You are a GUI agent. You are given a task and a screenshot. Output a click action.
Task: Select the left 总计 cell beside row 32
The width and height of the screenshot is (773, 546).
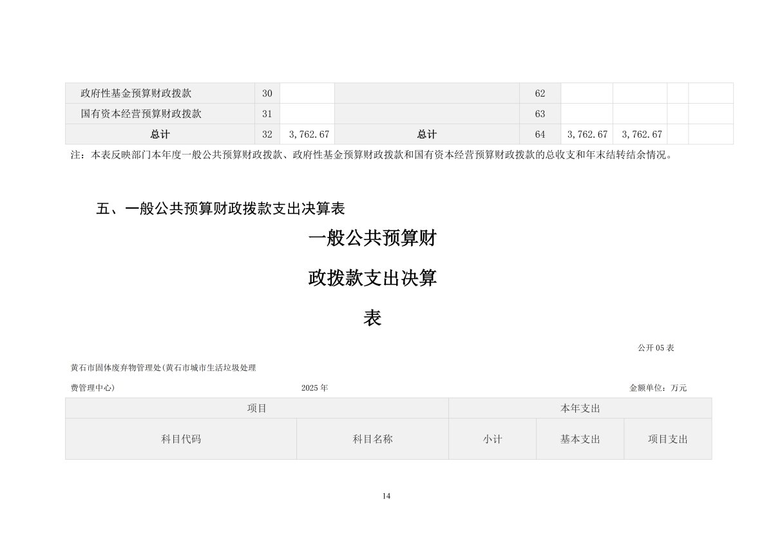coord(160,135)
